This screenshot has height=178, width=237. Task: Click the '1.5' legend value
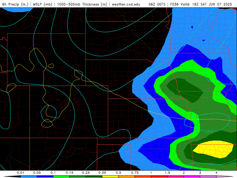coord(167,173)
